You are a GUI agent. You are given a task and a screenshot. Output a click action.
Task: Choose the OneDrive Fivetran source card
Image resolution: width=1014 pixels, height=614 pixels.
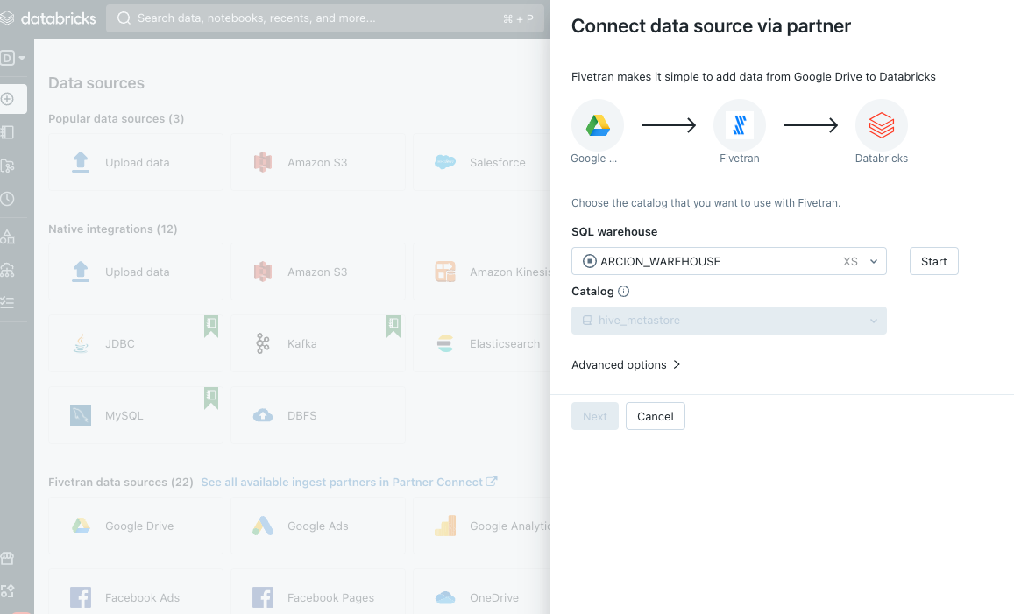pyautogui.click(x=482, y=592)
